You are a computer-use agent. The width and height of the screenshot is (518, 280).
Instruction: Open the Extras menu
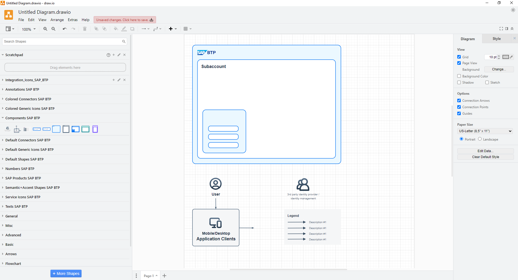point(73,20)
